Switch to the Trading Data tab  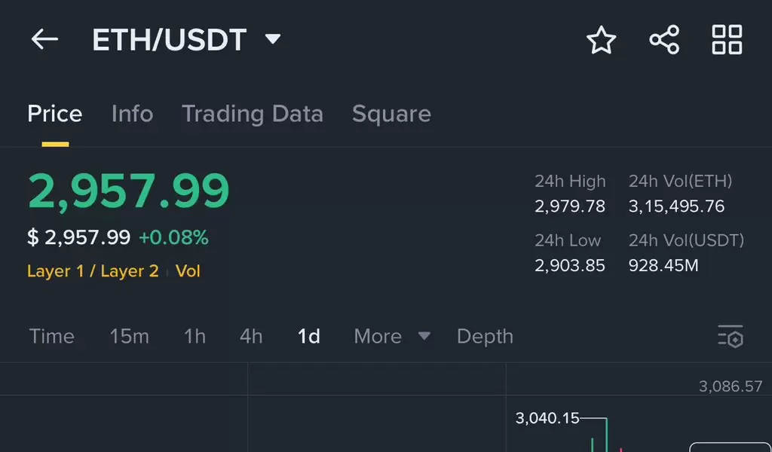[x=253, y=114]
